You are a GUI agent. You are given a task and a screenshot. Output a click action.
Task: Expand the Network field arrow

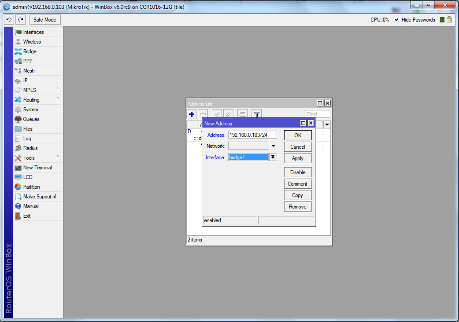pyautogui.click(x=273, y=146)
